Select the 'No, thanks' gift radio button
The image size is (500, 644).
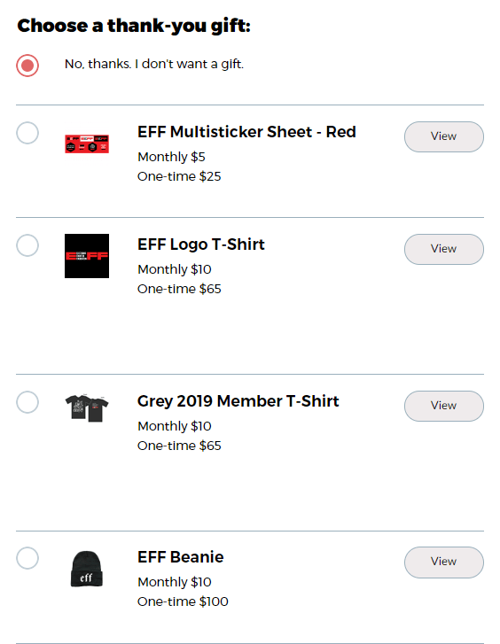coord(27,66)
